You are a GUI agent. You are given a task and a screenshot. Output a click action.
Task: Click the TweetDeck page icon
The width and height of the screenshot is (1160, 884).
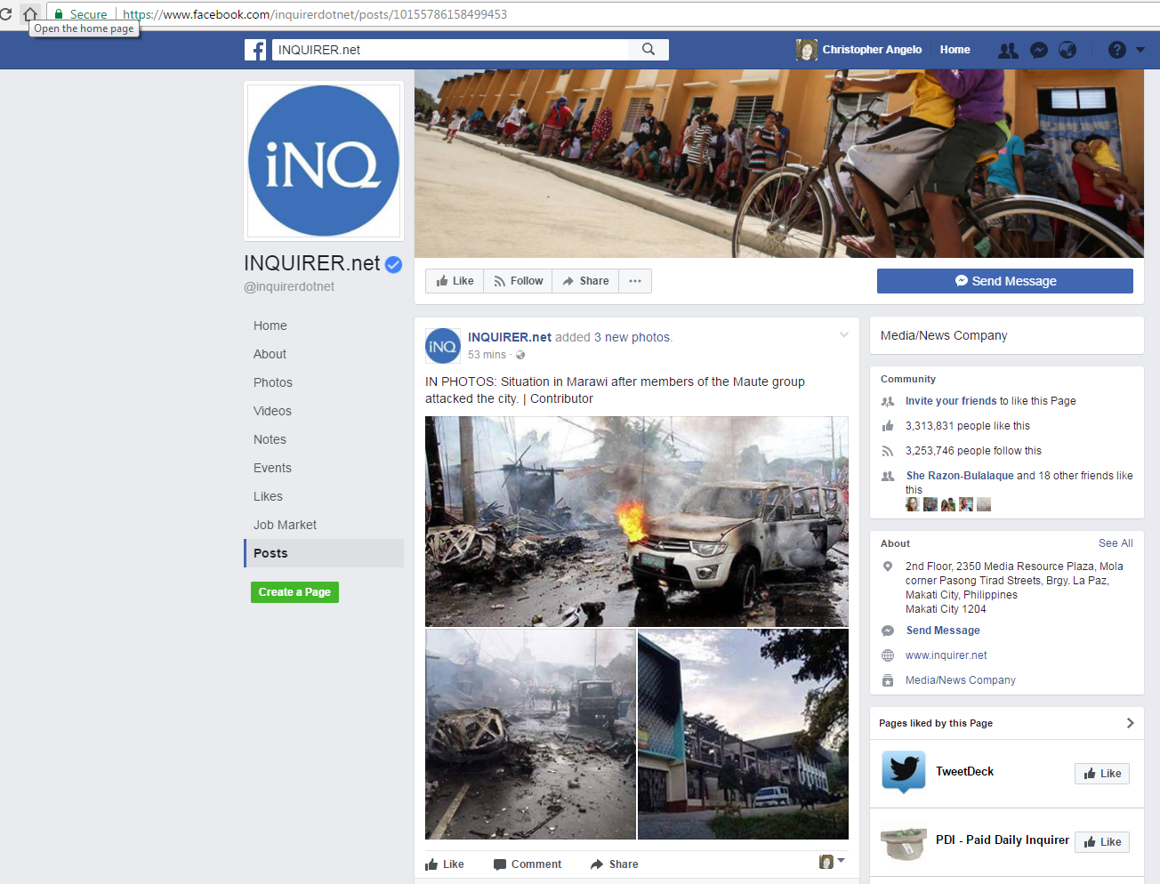point(904,771)
